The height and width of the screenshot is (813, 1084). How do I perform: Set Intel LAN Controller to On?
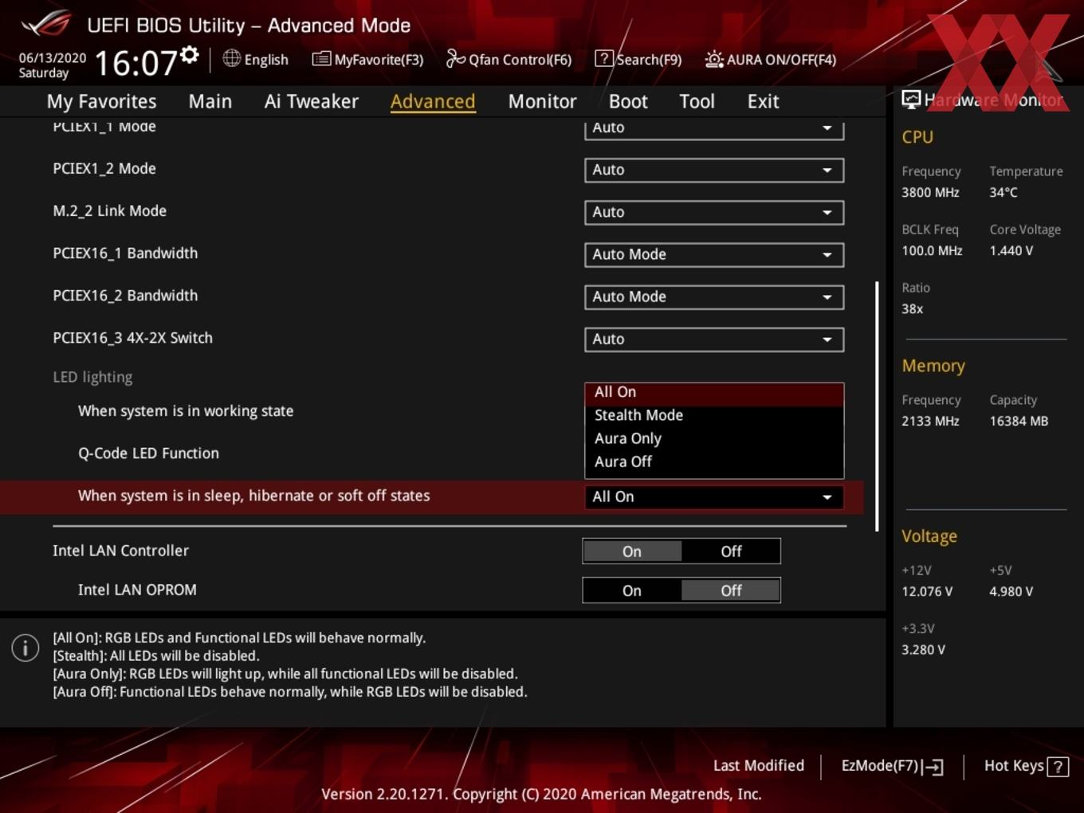(632, 551)
